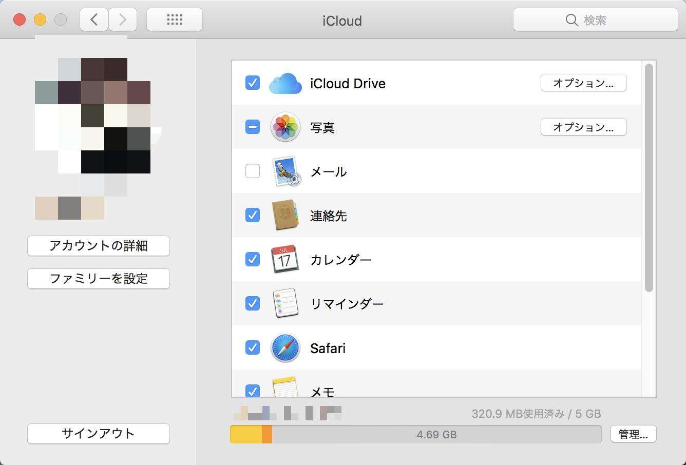Click the サインアウト button
Viewport: 686px width, 465px height.
click(98, 434)
